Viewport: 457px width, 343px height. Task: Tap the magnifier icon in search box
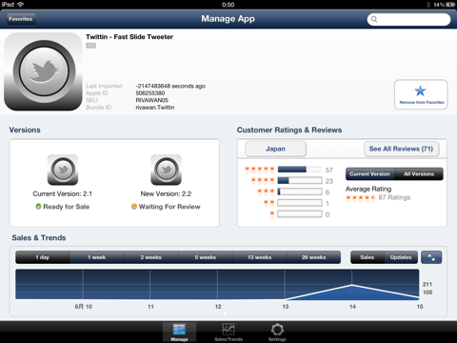tap(374, 19)
